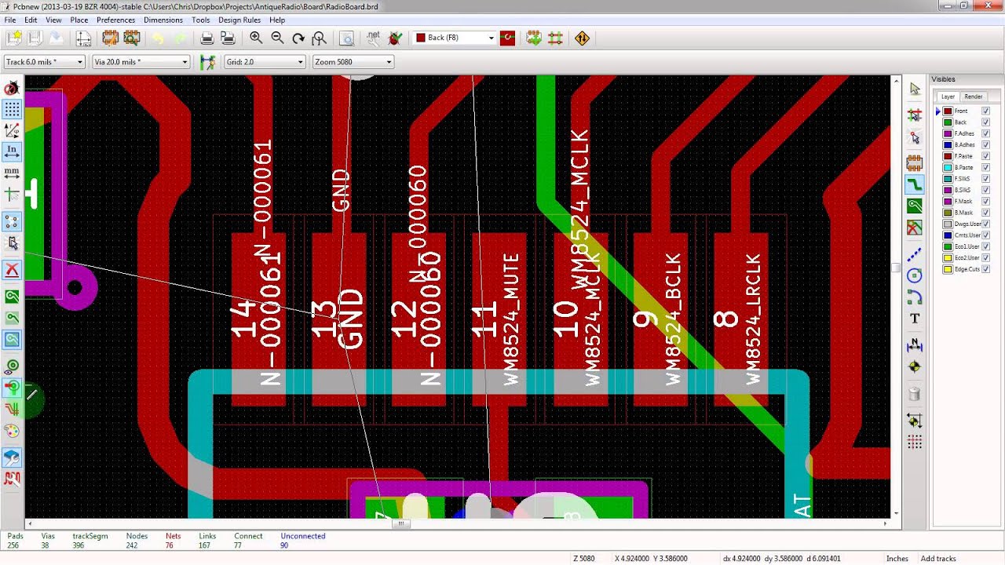Image resolution: width=1005 pixels, height=565 pixels.
Task: Toggle Edge.Cuts layer visibility checkbox
Action: 986,269
